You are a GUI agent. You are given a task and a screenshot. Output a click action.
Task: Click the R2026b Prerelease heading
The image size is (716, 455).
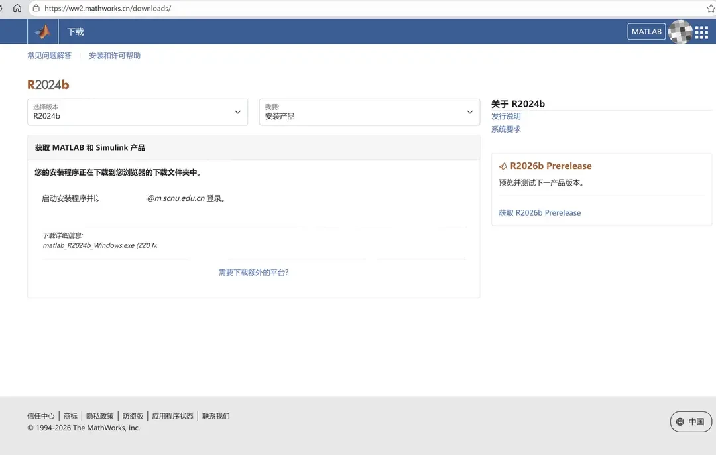pos(551,166)
